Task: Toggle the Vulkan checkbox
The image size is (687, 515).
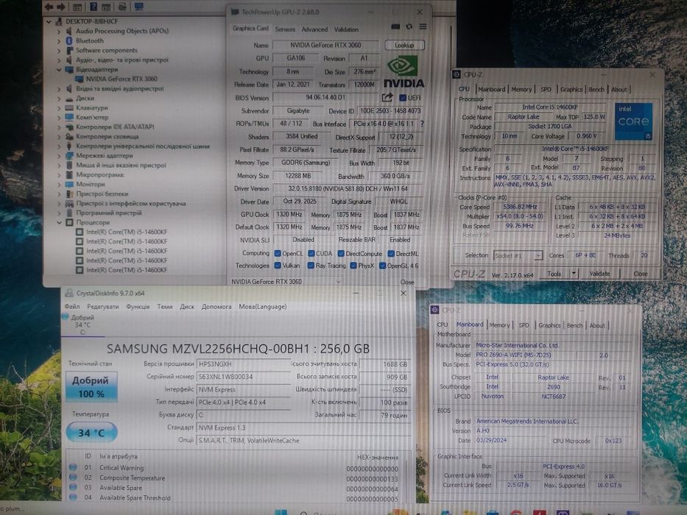Action: [278, 266]
